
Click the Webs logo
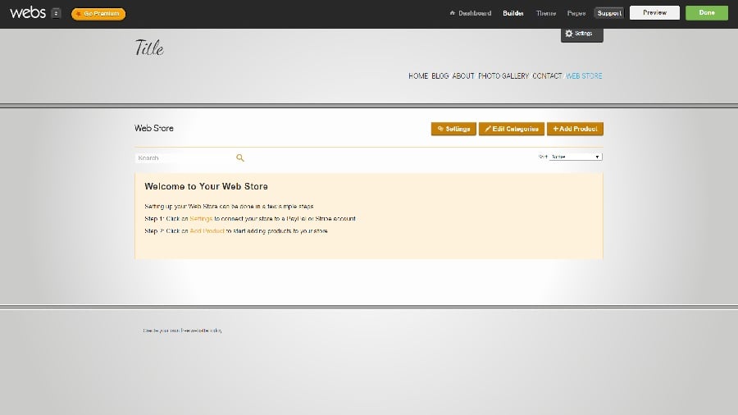pyautogui.click(x=27, y=13)
